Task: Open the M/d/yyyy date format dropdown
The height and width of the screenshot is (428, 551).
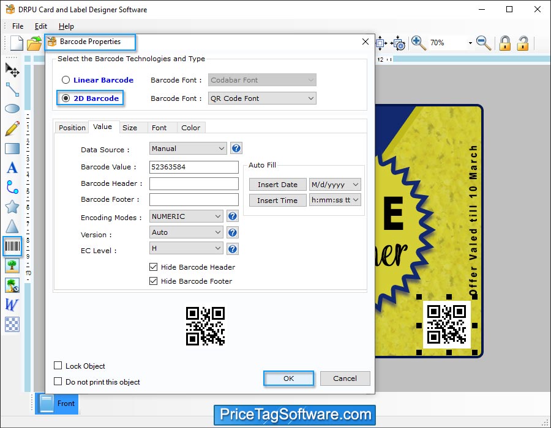Action: (335, 185)
